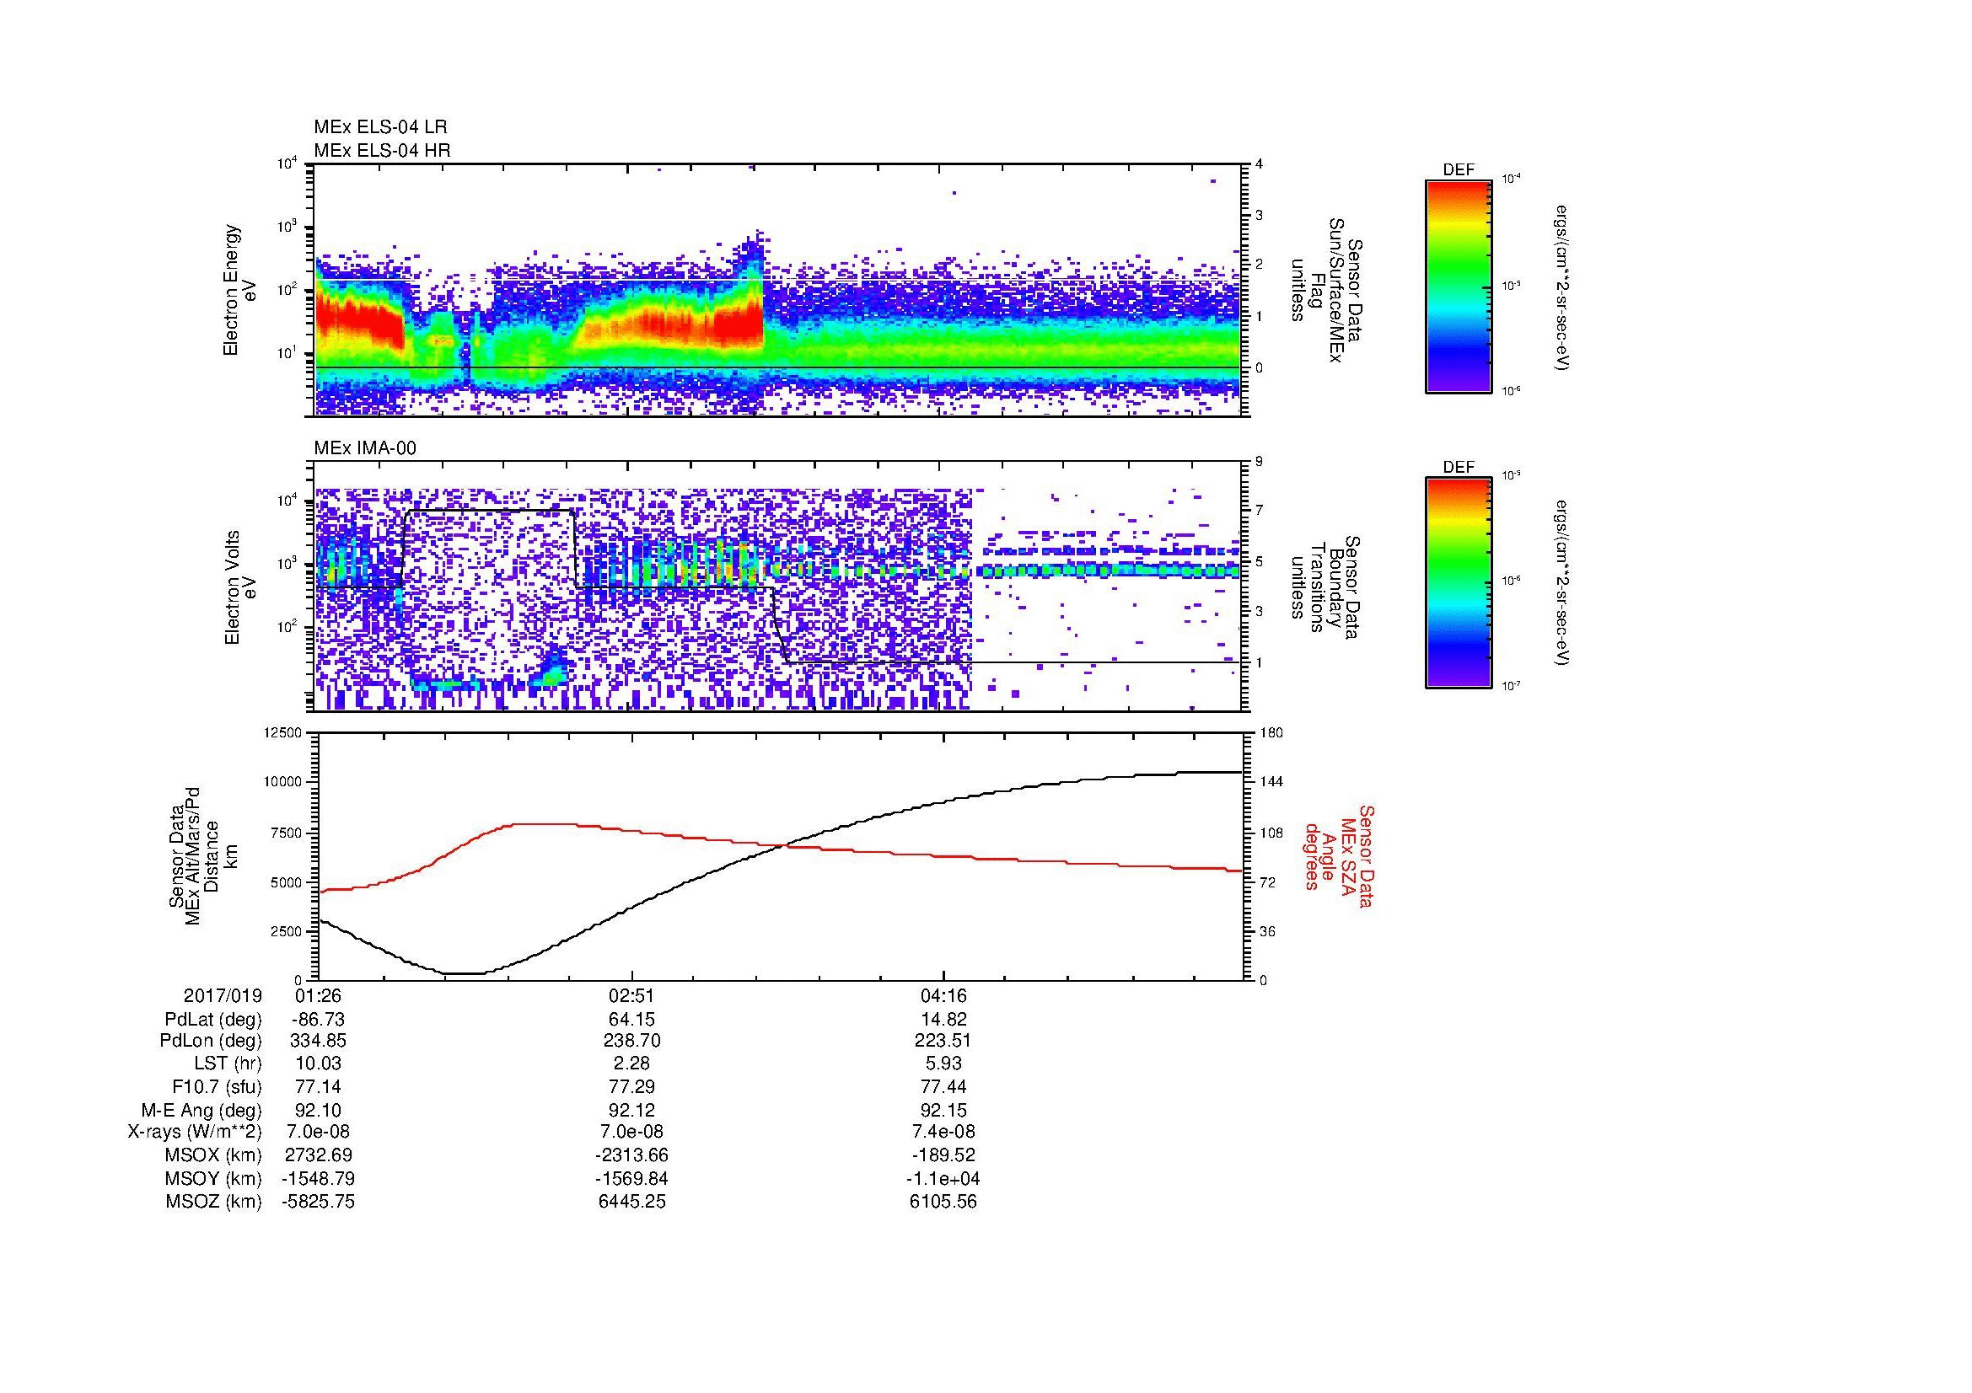Click the 'MSOY (km)' row label
Image resolution: width=1972 pixels, height=1393 pixels.
click(x=213, y=1178)
